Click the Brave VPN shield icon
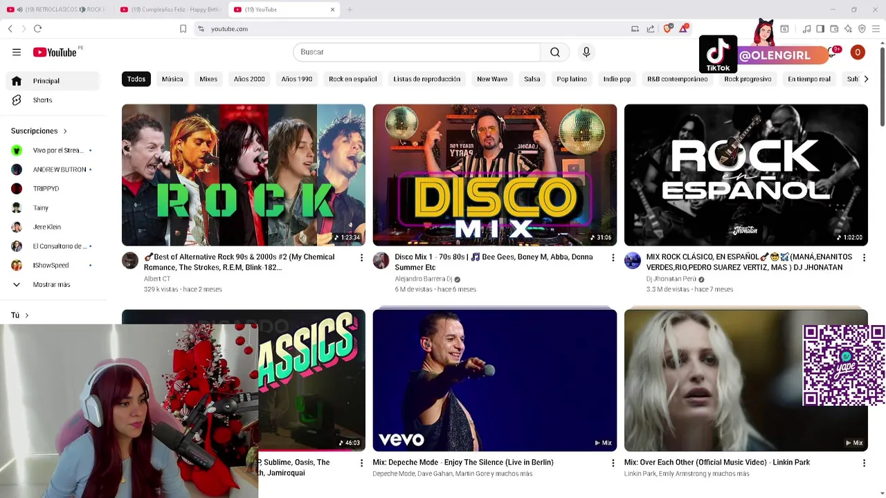 click(x=862, y=28)
